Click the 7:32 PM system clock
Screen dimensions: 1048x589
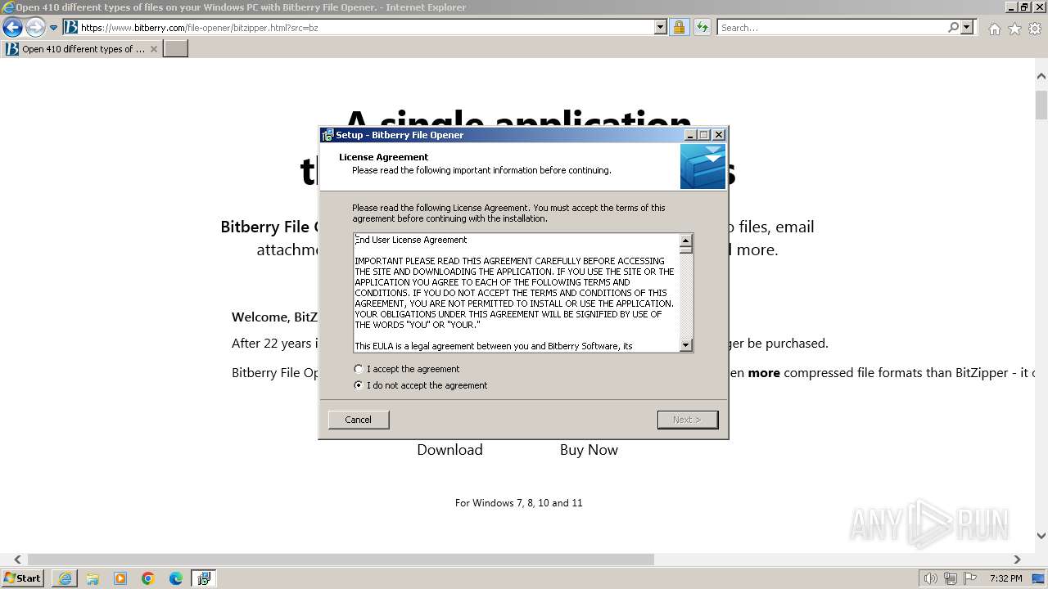[x=1005, y=578]
